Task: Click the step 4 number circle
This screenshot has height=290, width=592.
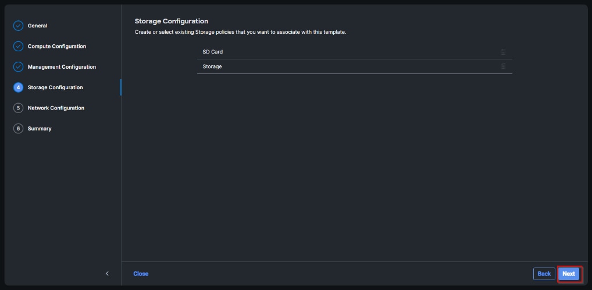Action: click(18, 87)
